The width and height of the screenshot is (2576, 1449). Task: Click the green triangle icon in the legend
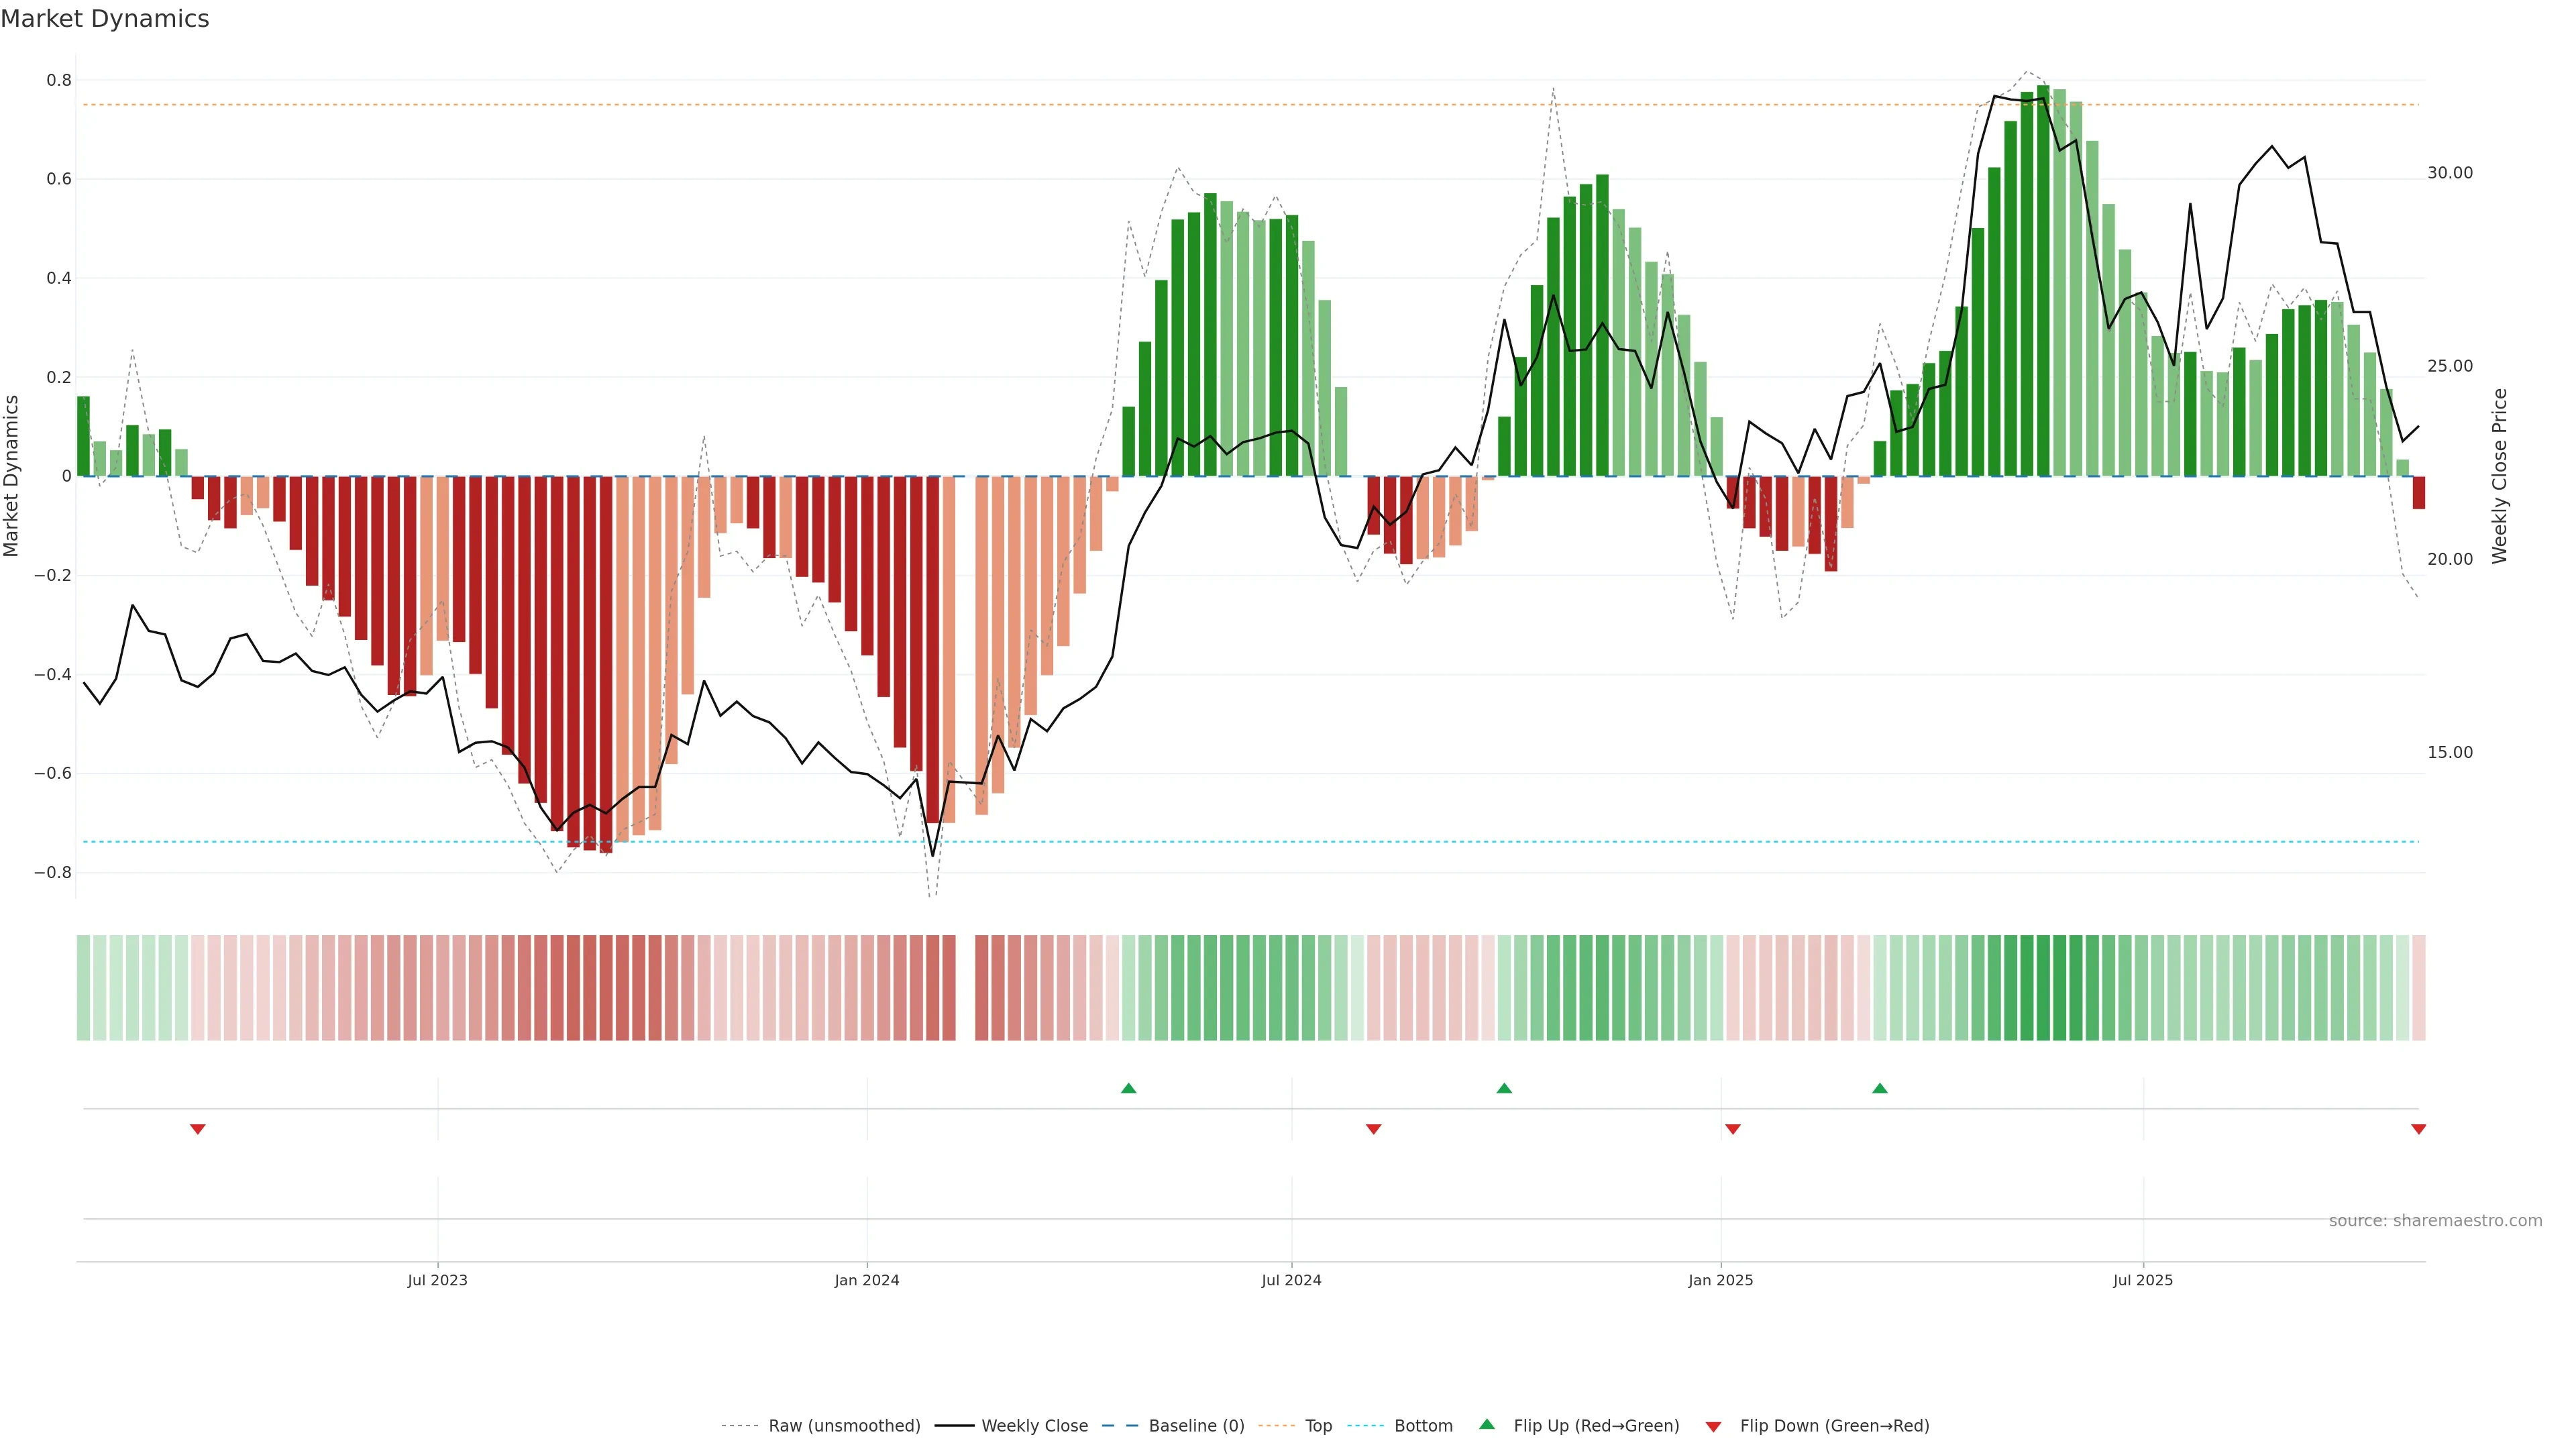click(1487, 1424)
